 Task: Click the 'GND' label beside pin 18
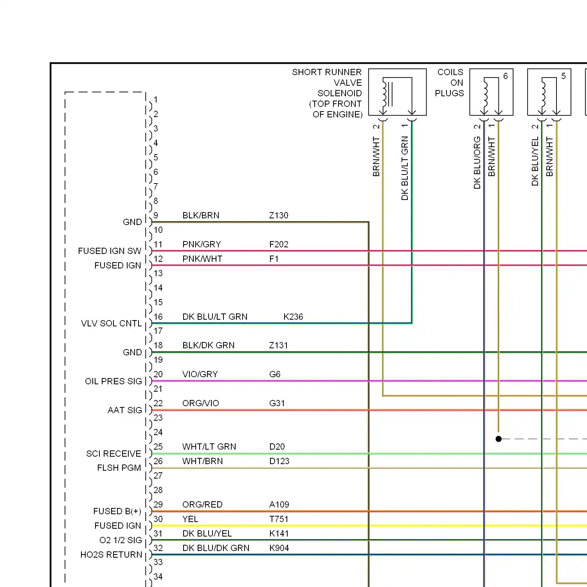132,352
